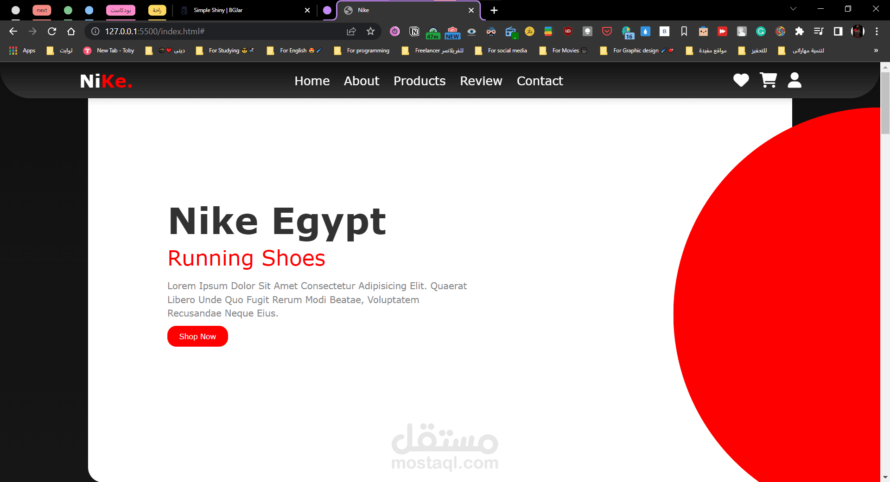Open the media control playlist icon

(x=819, y=31)
